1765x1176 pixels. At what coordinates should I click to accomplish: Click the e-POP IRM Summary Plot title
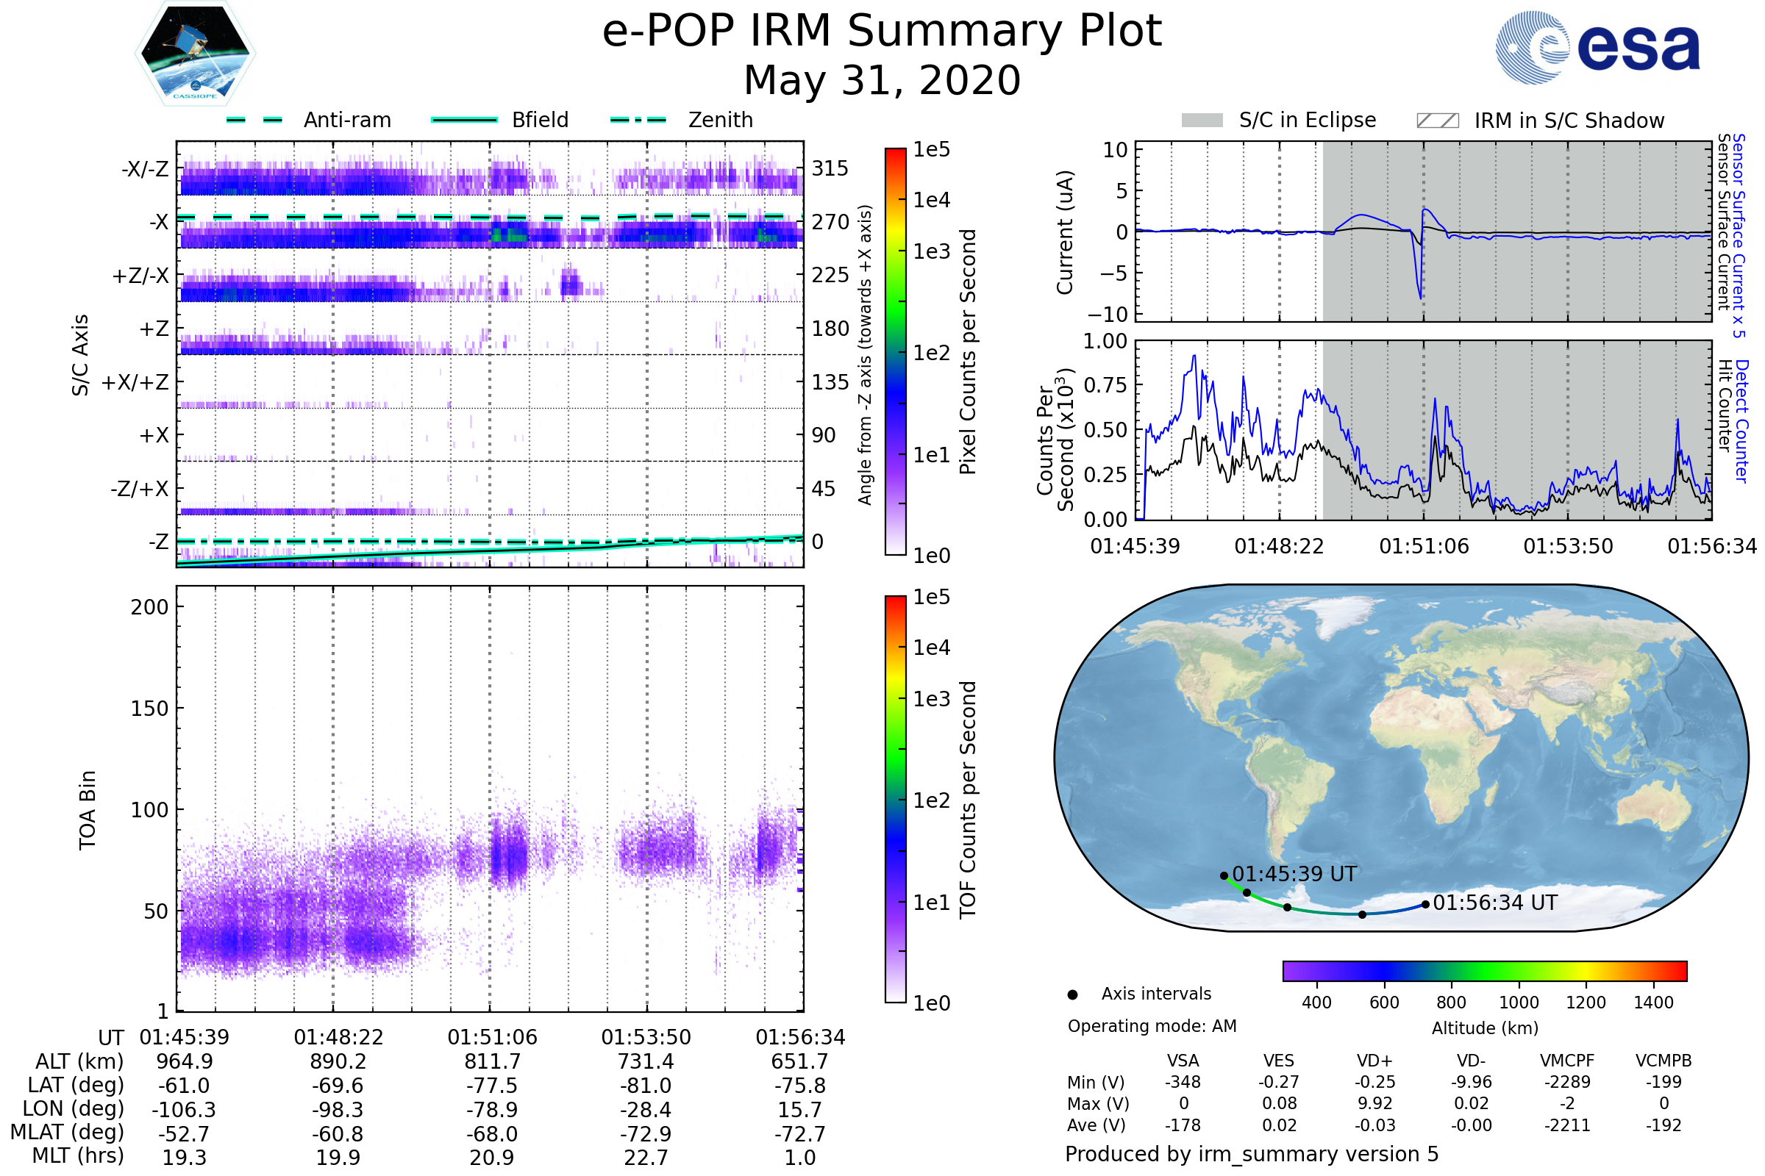[x=882, y=32]
